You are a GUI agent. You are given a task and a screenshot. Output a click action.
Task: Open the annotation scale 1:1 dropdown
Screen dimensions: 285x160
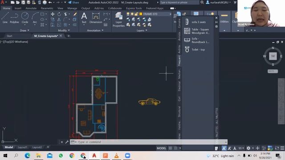coord(241,148)
